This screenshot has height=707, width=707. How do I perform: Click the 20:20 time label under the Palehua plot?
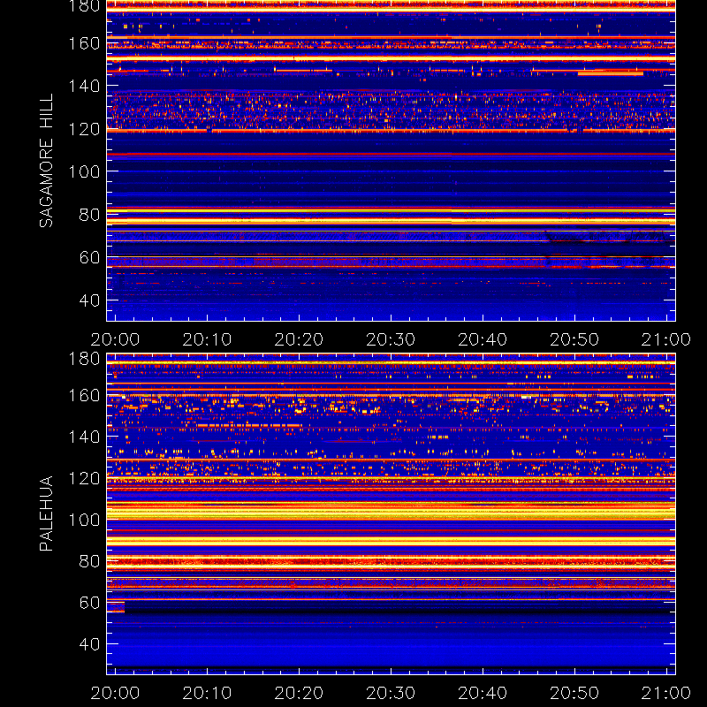(299, 693)
